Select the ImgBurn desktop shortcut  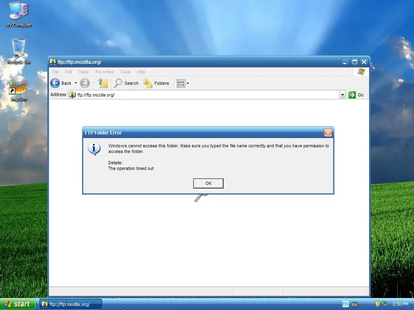pyautogui.click(x=19, y=88)
